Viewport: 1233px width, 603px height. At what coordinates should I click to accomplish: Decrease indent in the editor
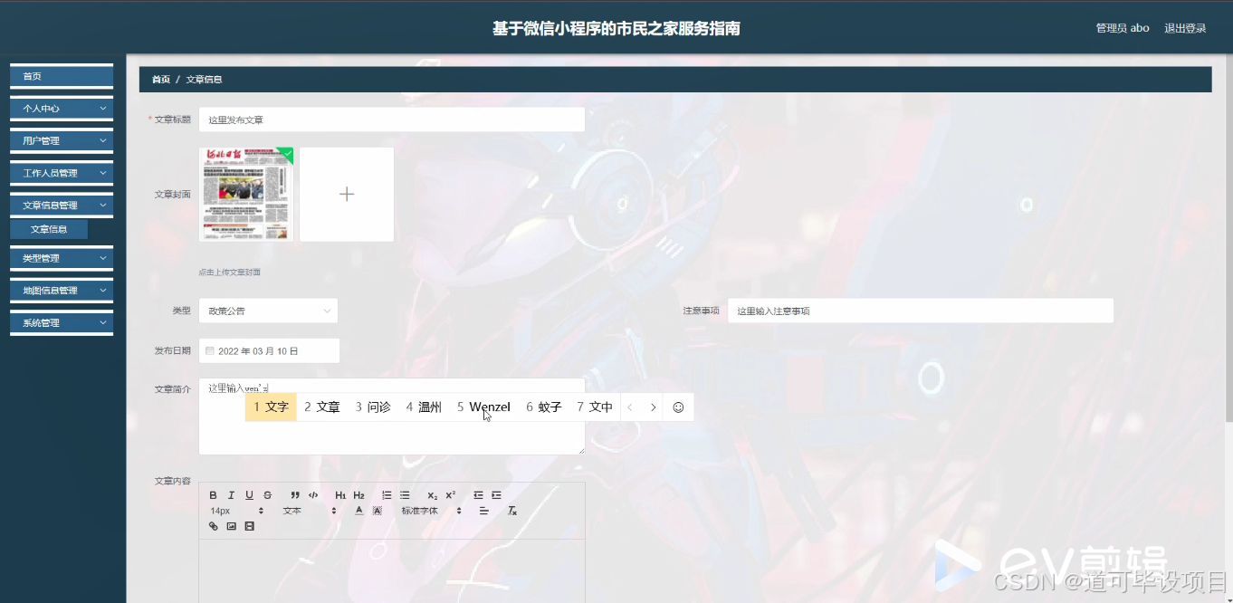coord(478,495)
